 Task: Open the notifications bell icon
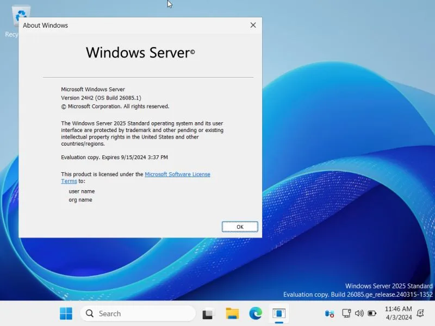[420, 314]
